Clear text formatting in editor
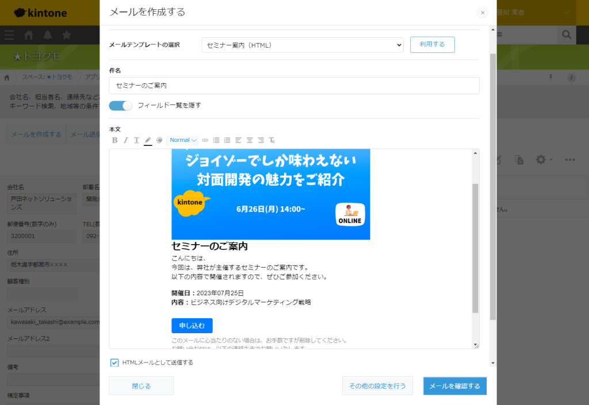Viewport: 589px width, 405px height. point(272,140)
